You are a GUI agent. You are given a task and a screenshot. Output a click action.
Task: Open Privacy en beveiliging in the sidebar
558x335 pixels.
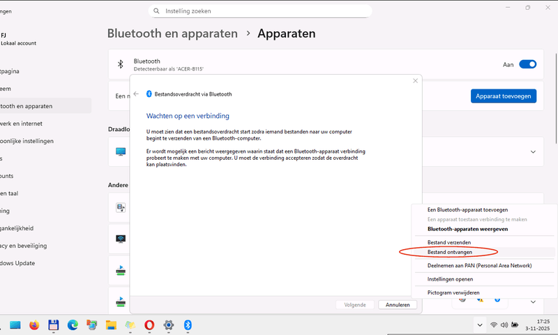23,246
